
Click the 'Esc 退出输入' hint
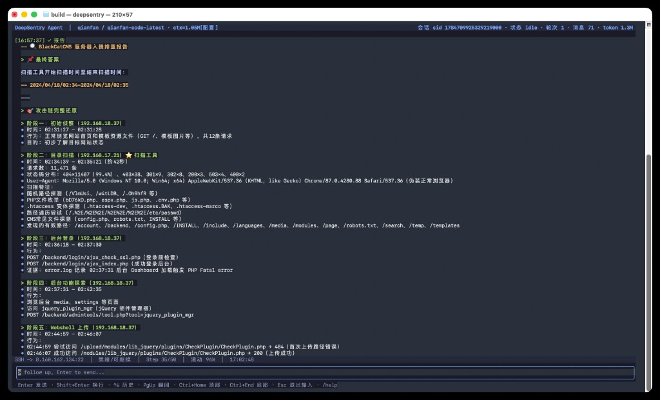coord(295,385)
